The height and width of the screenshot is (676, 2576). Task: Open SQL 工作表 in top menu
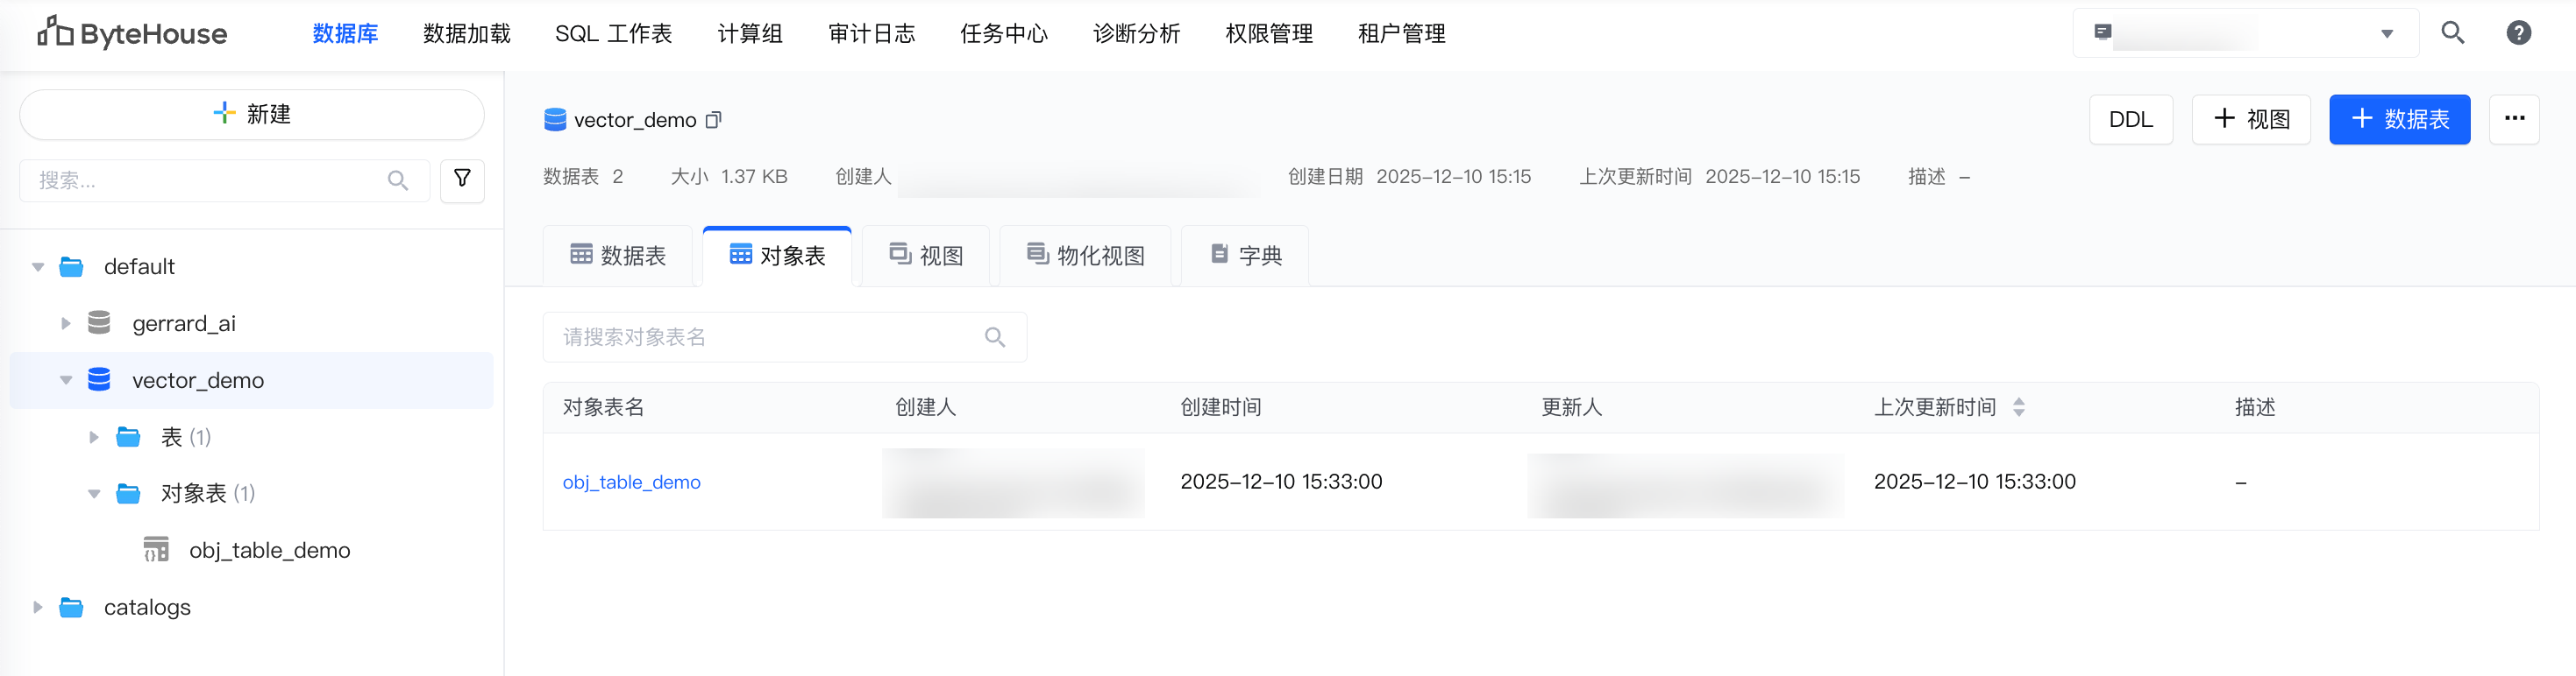[613, 34]
